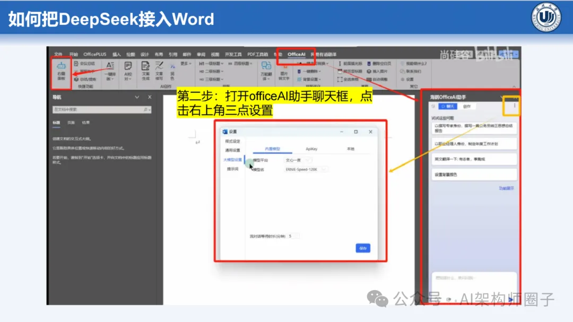Image resolution: width=573 pixels, height=322 pixels.
Task: Click the 会议总结 ribbon button
Action: click(x=84, y=64)
